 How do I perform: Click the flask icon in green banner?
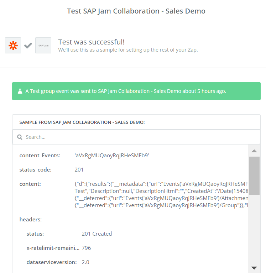pyautogui.click(x=20, y=91)
